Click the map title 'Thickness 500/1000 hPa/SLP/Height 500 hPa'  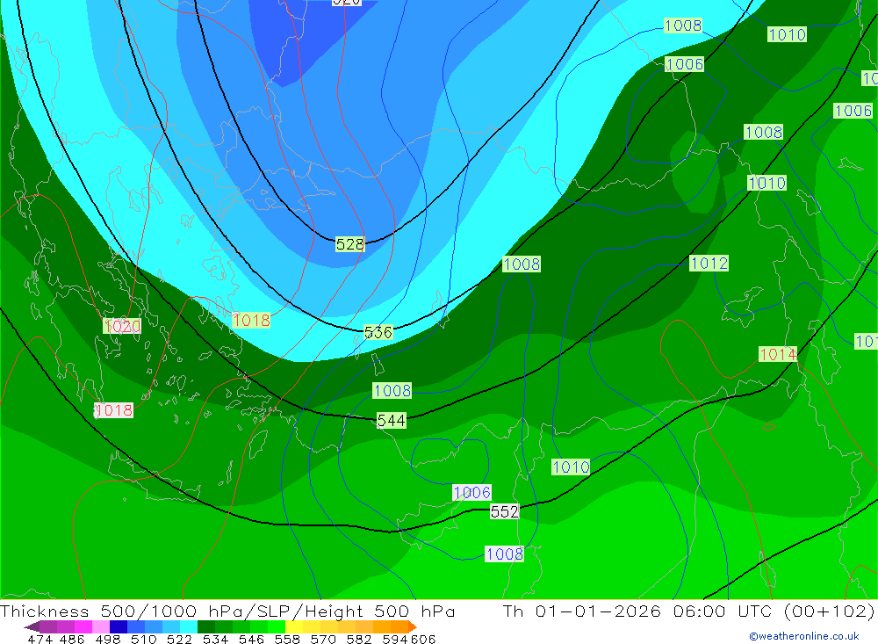click(x=227, y=611)
